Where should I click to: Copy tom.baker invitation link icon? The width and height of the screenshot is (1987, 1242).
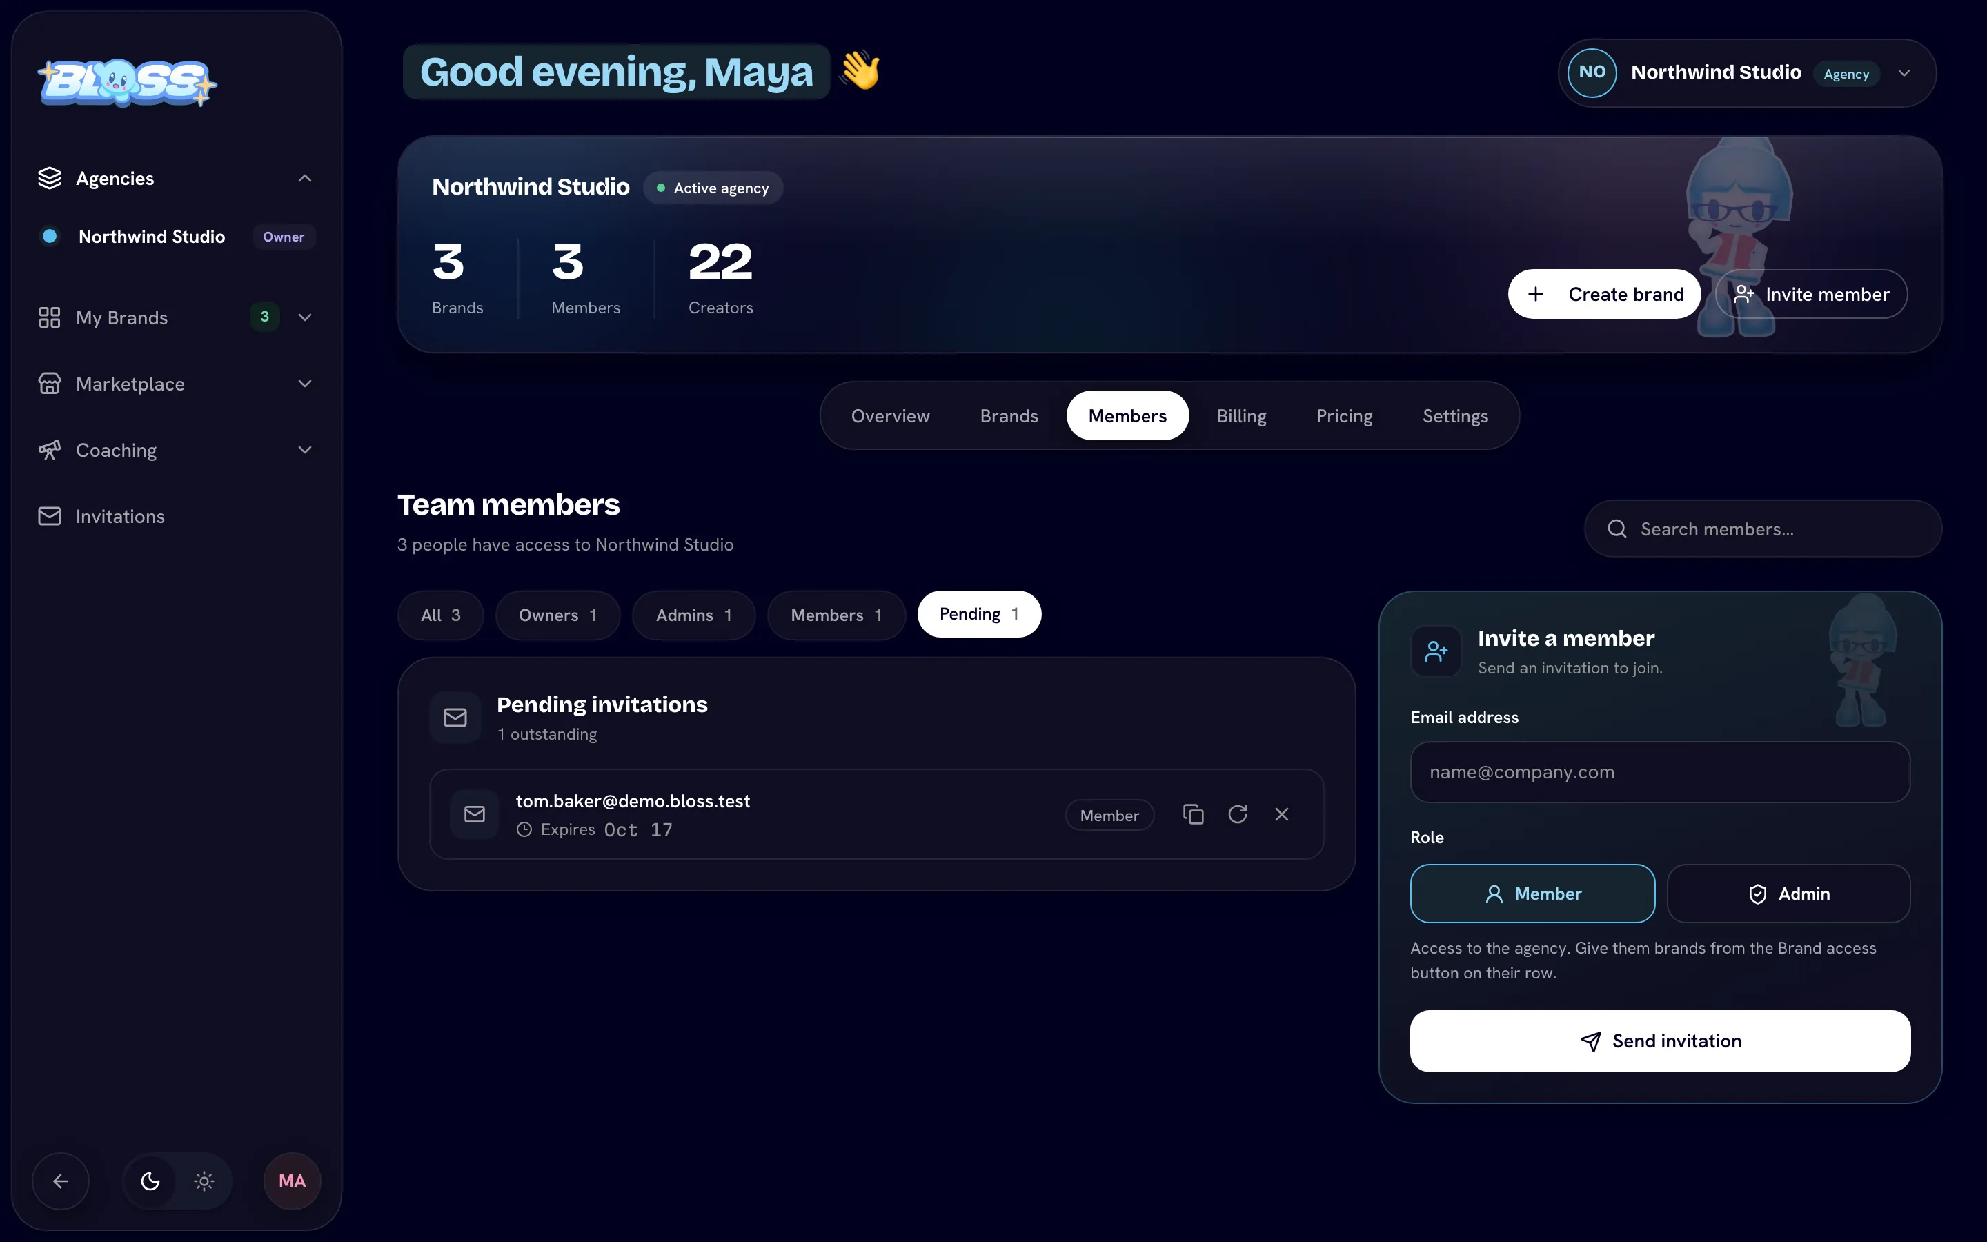click(x=1193, y=814)
